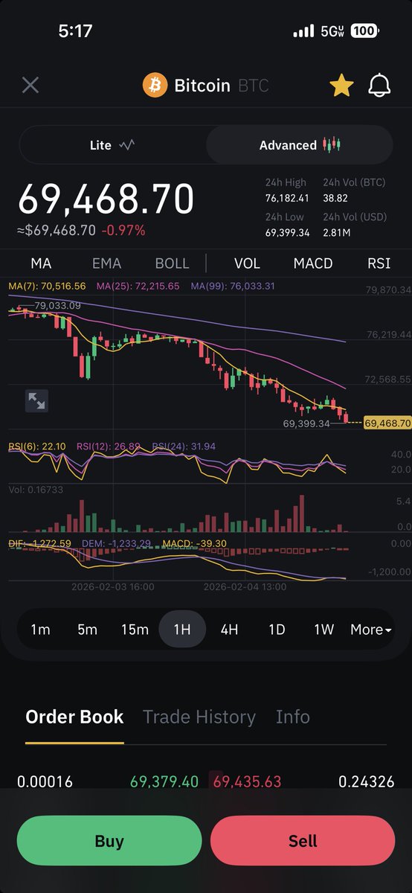Tap the RSI(6): 22.10 label
Screen dimensions: 412x893
click(37, 446)
